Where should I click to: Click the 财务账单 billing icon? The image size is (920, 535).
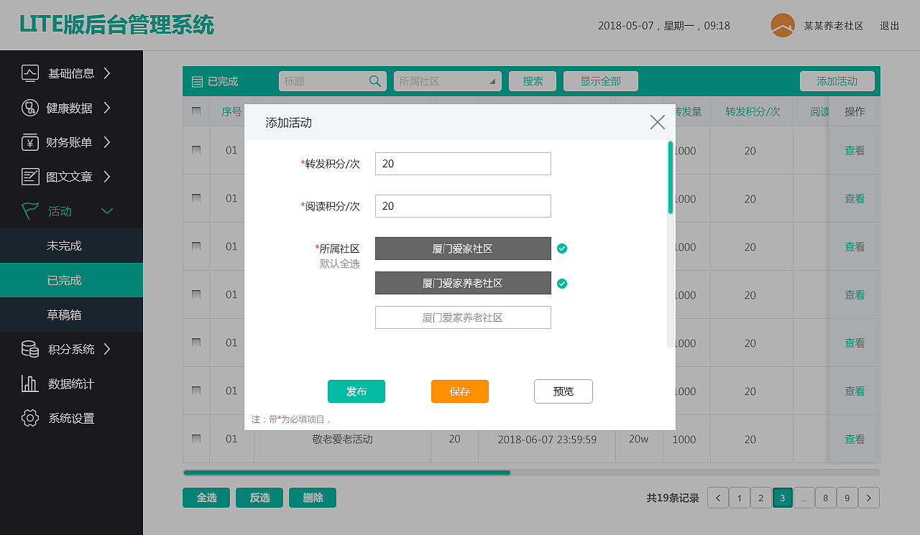pos(29,142)
